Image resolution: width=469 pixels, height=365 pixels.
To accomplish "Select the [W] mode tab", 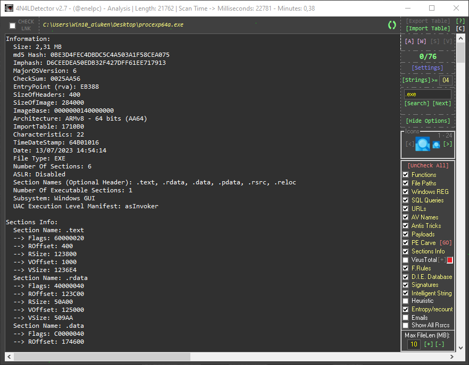I will [422, 41].
